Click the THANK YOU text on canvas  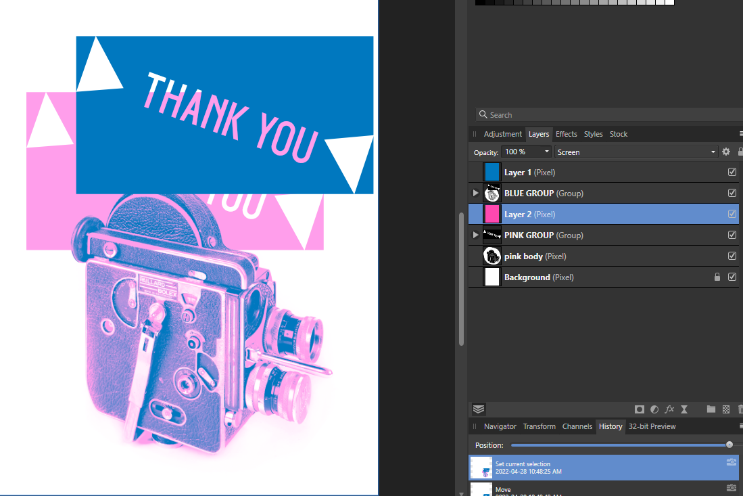(231, 117)
